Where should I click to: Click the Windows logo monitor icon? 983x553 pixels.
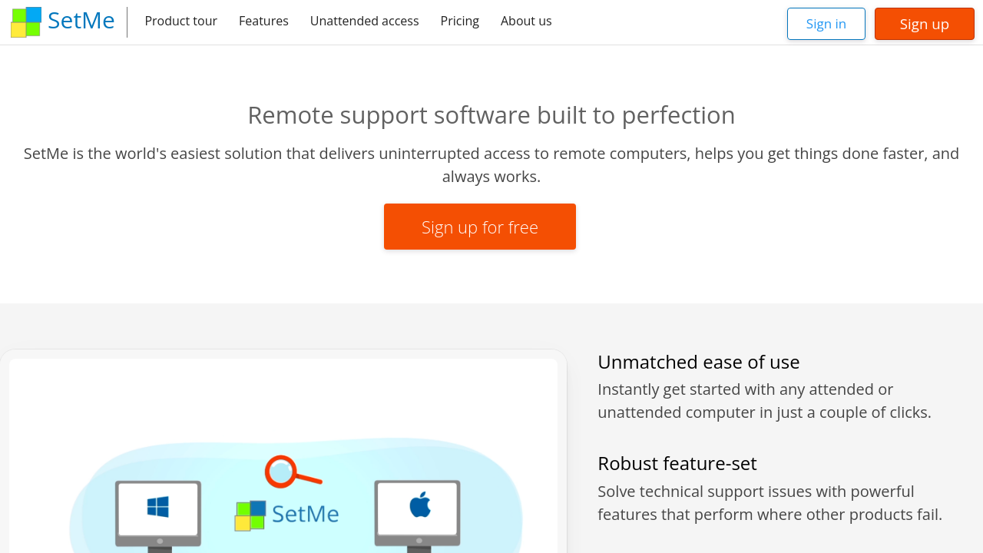click(158, 511)
